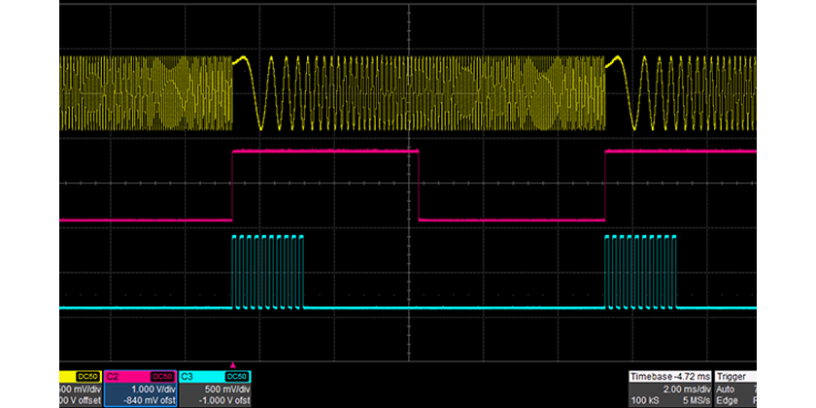Click the DC50 coupling badge on C3
This screenshot has height=408, width=816.
point(236,376)
